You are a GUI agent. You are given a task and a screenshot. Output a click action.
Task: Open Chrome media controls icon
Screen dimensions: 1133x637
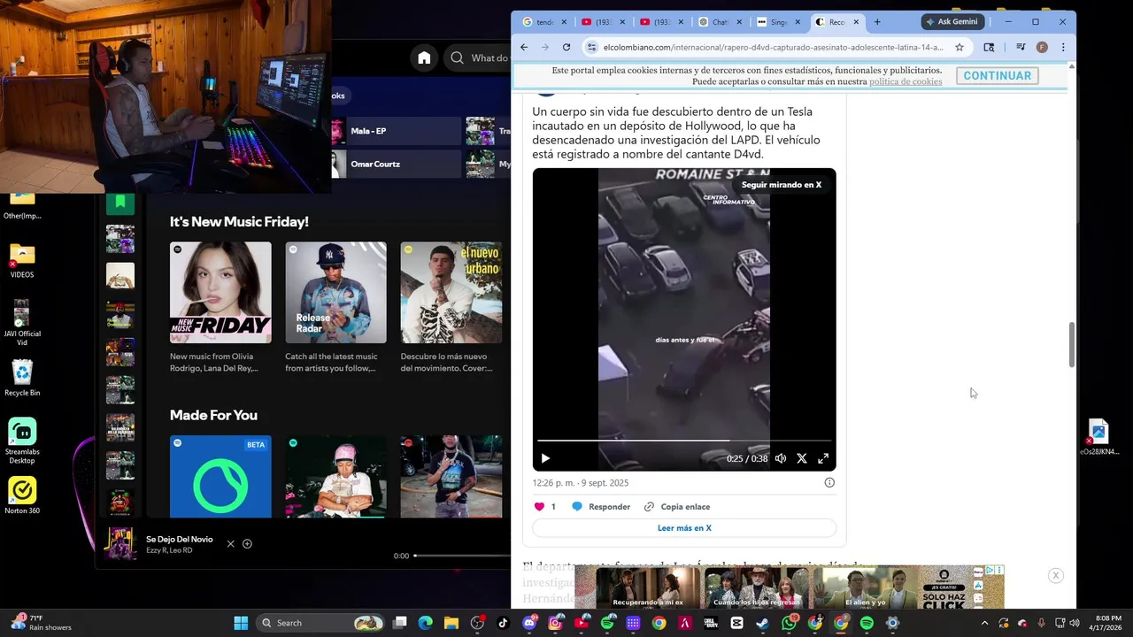[1021, 47]
